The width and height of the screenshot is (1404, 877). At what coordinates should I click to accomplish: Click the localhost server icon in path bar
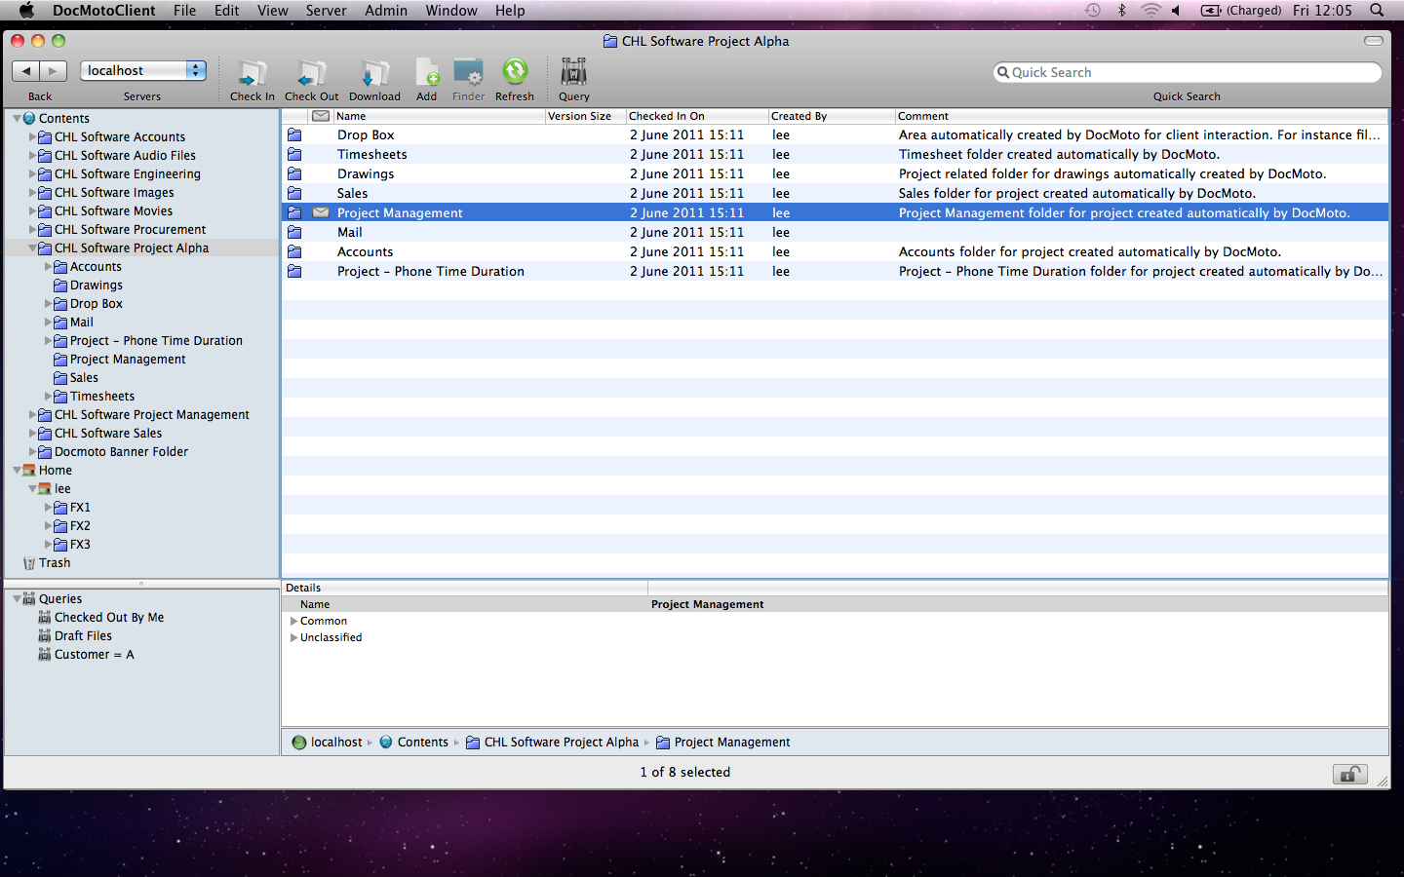point(299,743)
